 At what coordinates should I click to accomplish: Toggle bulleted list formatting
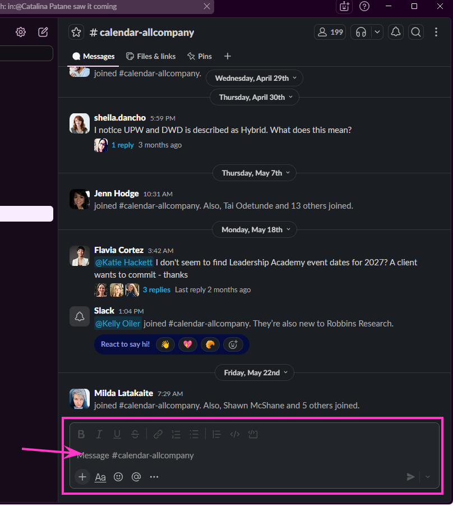[194, 434]
